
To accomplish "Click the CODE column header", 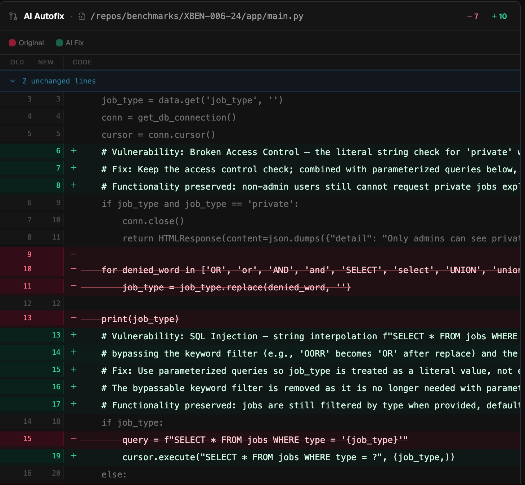I will [82, 62].
